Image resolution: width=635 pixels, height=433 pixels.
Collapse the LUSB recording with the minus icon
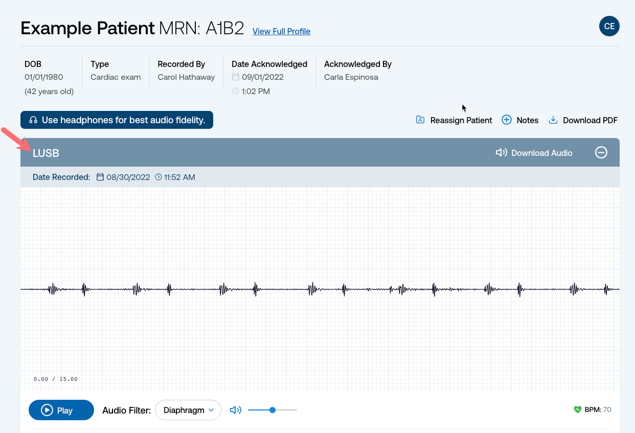click(601, 152)
